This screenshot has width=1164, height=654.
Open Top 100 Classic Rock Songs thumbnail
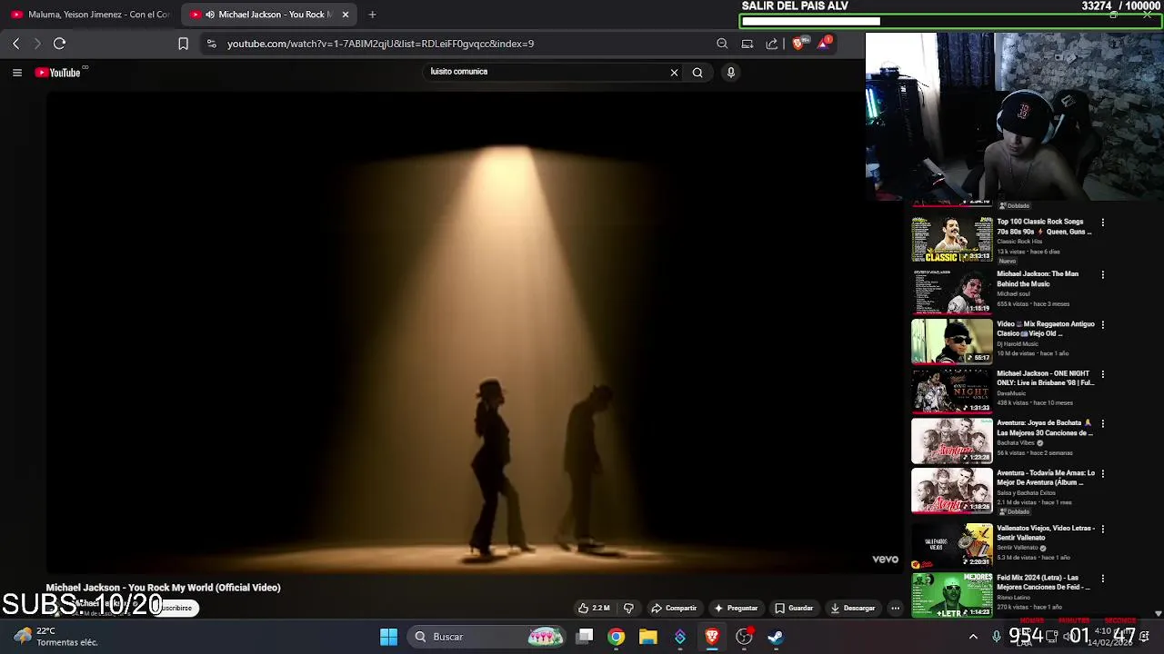click(x=952, y=239)
